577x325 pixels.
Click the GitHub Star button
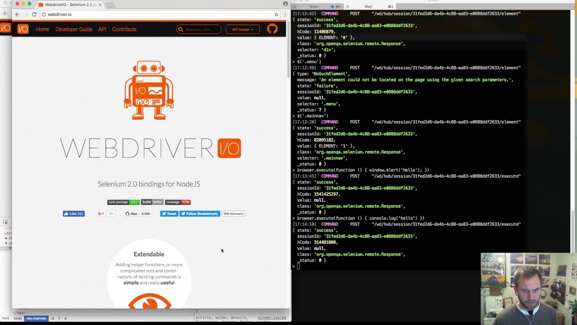(x=131, y=214)
